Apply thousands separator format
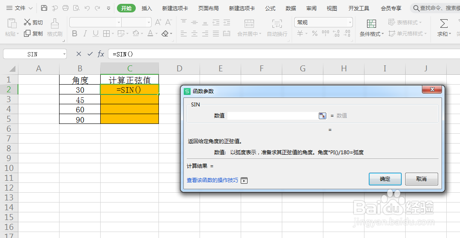This screenshot has width=460, height=238. pos(326,34)
